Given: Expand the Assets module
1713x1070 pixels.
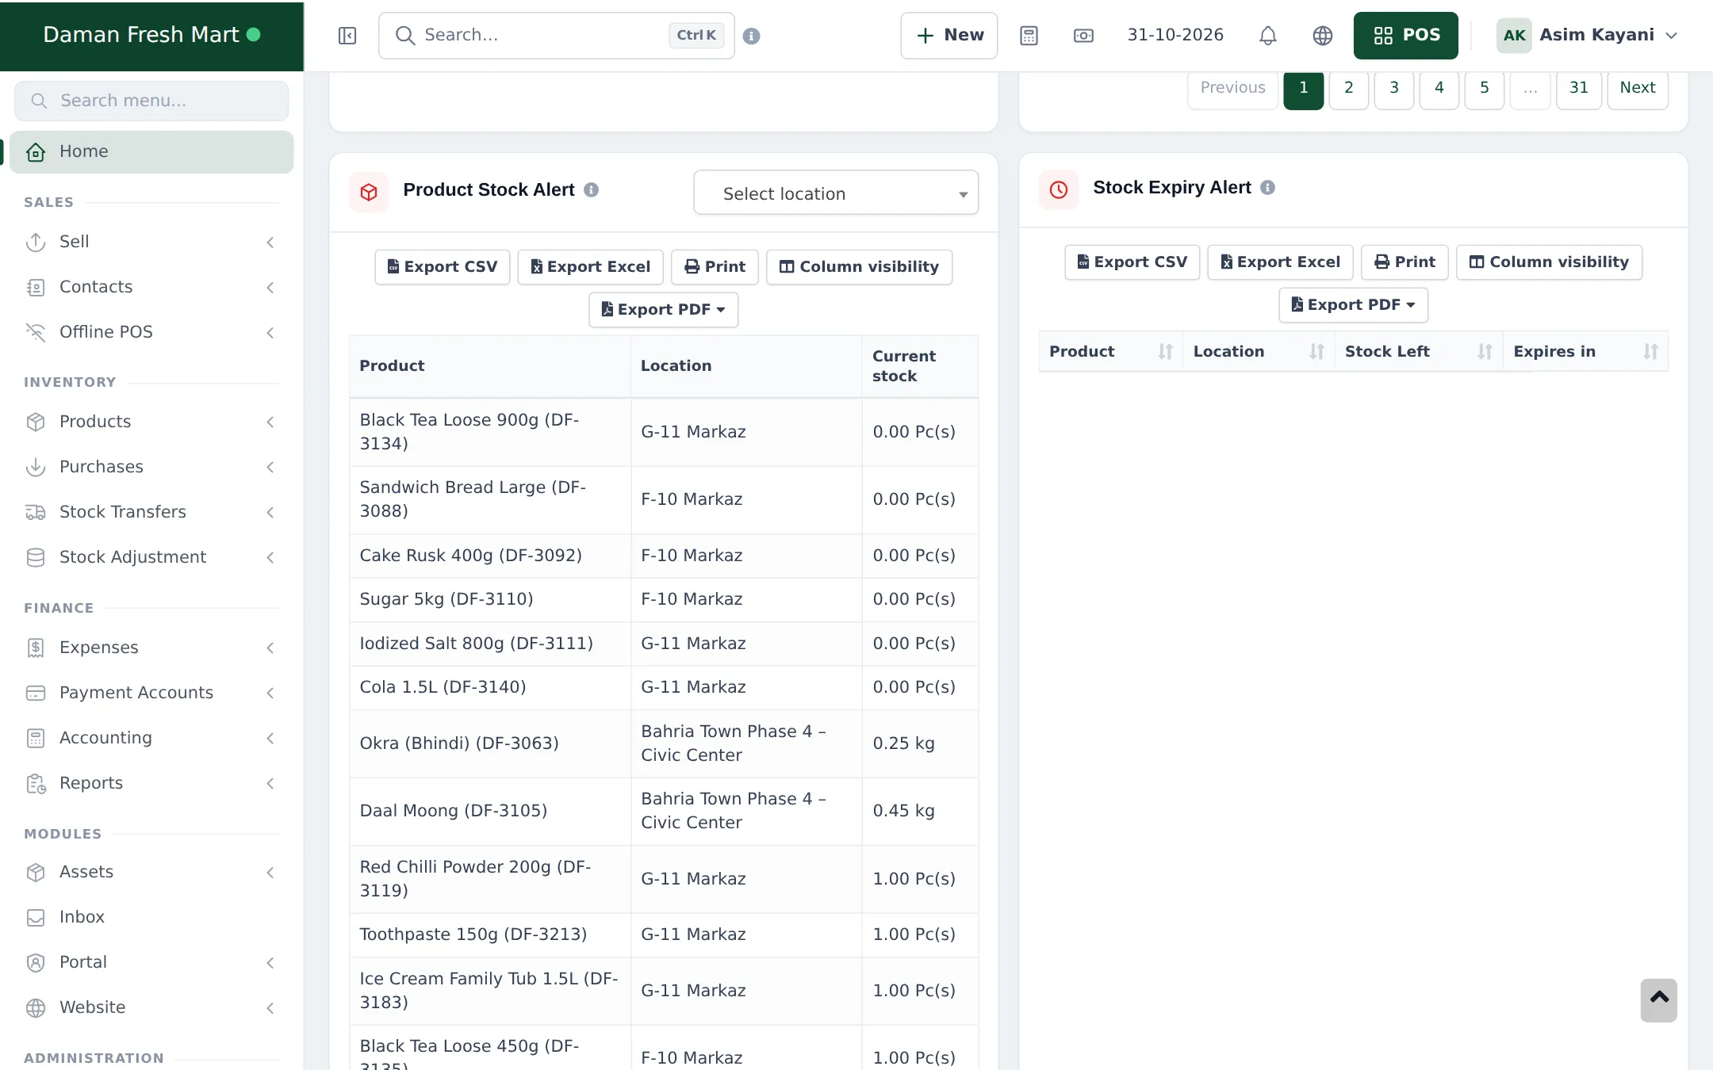Looking at the screenshot, I should point(151,872).
